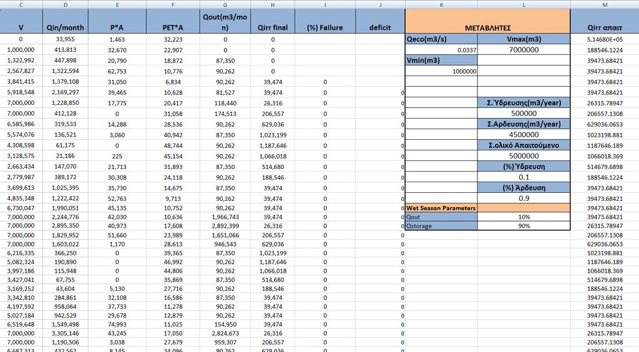Click the 'PET*A' header cell
639x352 pixels.
pos(173,21)
